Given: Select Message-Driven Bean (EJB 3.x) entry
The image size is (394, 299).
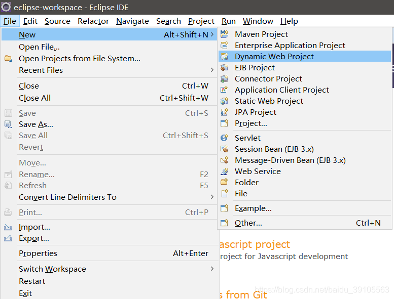Looking at the screenshot, I should [305, 160].
